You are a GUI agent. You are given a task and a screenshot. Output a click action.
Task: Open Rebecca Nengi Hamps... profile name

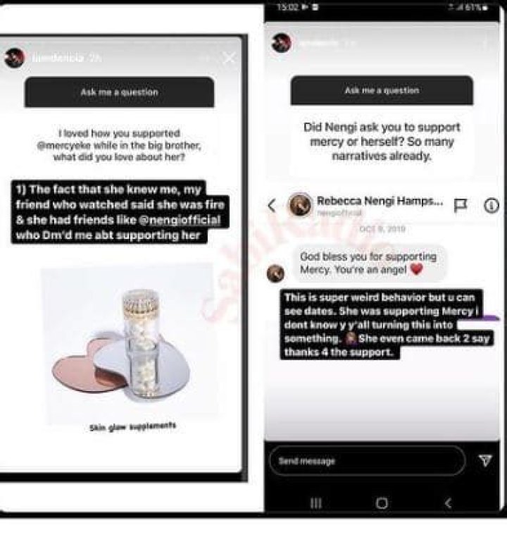pos(380,201)
